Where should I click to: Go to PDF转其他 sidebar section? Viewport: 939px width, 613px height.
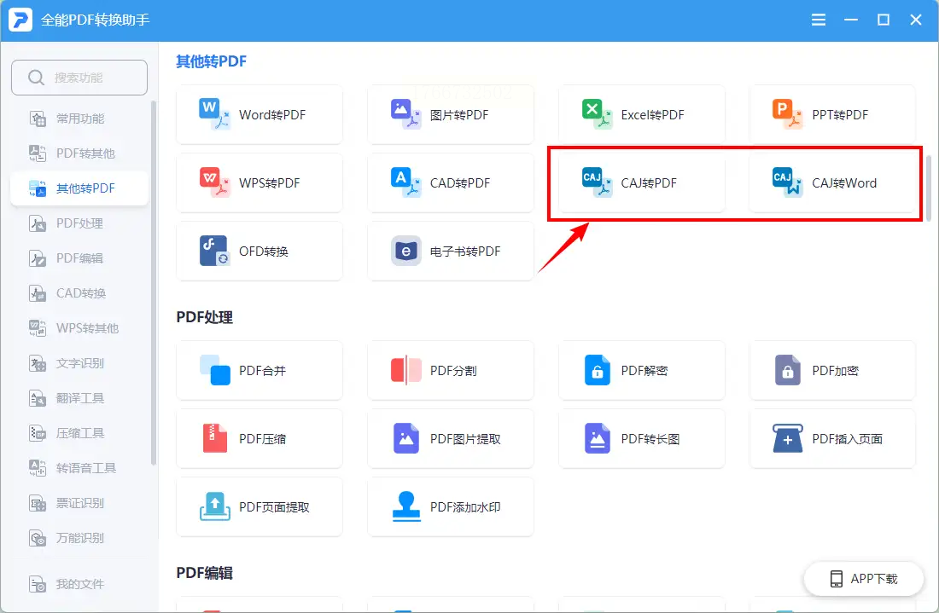click(x=79, y=153)
